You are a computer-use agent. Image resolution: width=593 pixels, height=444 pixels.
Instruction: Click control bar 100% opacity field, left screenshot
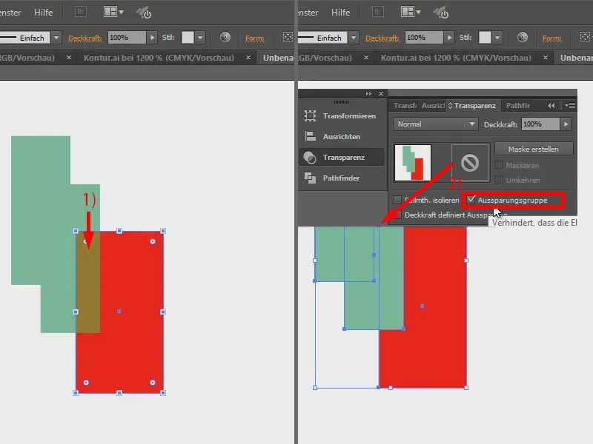click(127, 38)
